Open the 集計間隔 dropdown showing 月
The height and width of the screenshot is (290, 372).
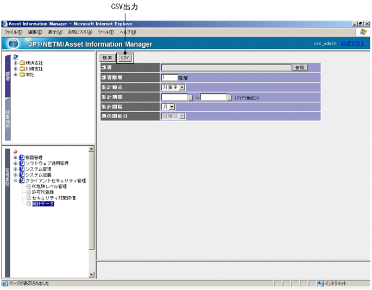[168, 107]
